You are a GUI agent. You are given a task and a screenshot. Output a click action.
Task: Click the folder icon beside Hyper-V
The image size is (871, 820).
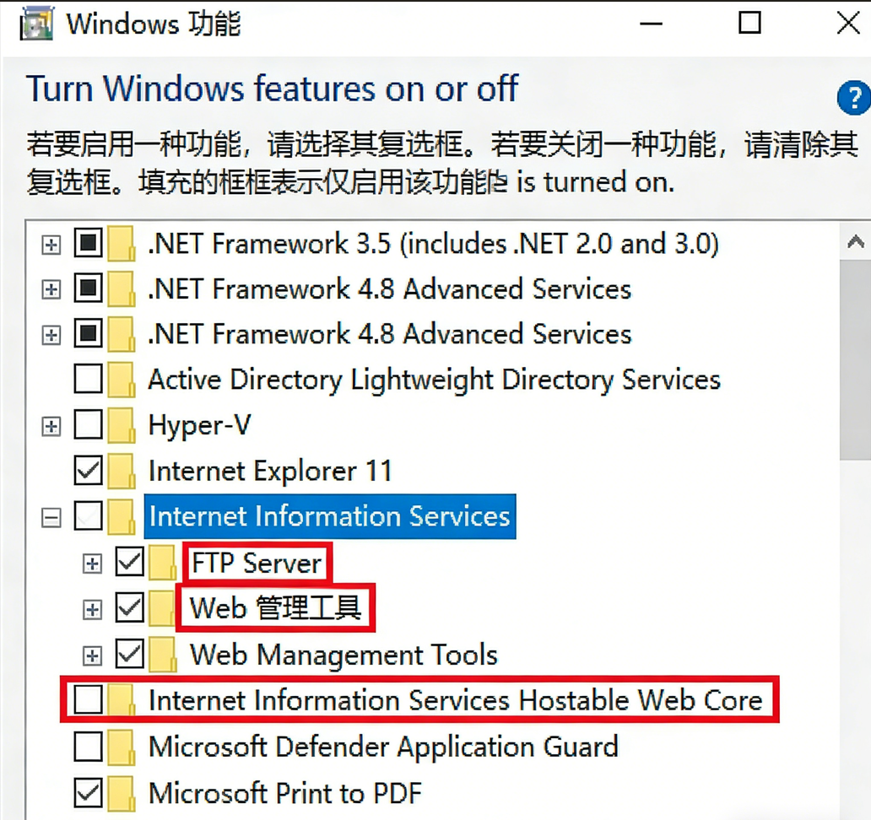pos(122,425)
